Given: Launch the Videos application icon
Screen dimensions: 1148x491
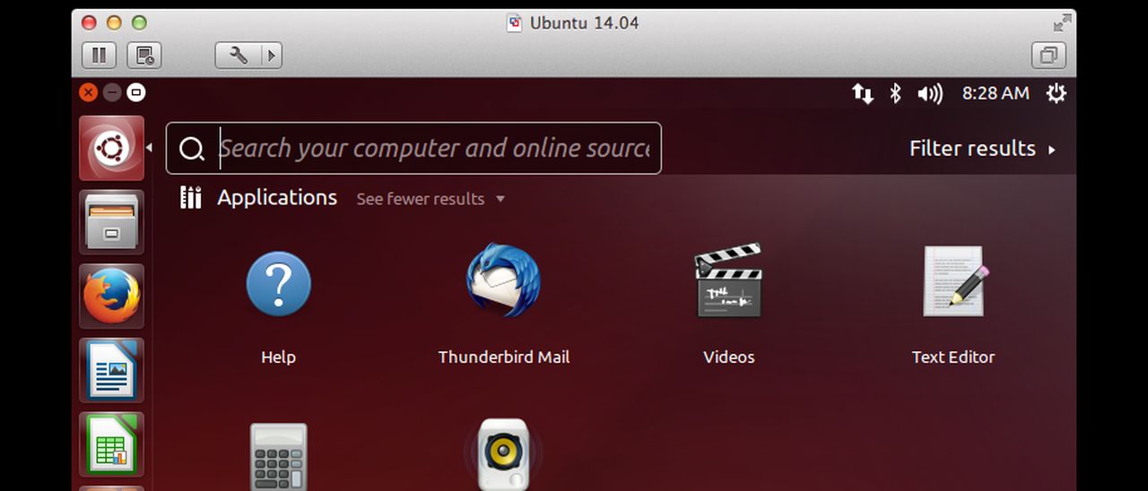Looking at the screenshot, I should pyautogui.click(x=729, y=280).
